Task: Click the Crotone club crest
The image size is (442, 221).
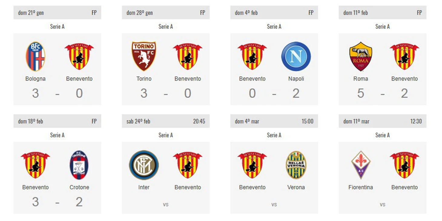Action: click(x=79, y=165)
